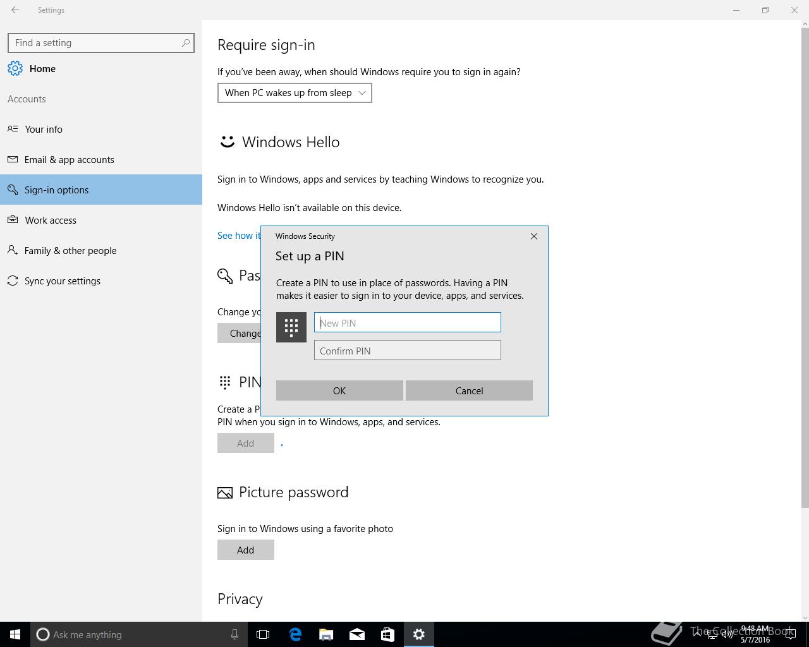Cancel the Set up a PIN dialog
Screen dimensions: 809x647
click(x=469, y=390)
